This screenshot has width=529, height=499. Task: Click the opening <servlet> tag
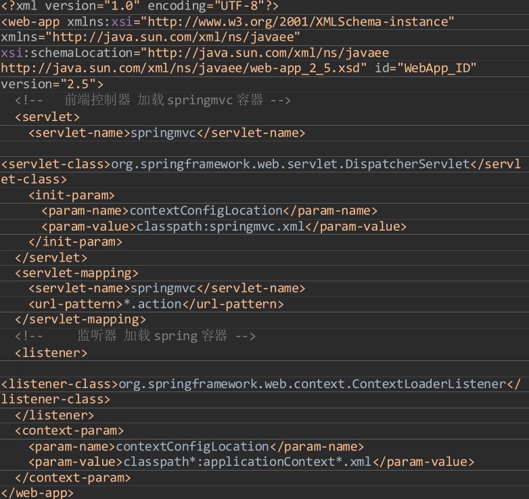(x=47, y=117)
